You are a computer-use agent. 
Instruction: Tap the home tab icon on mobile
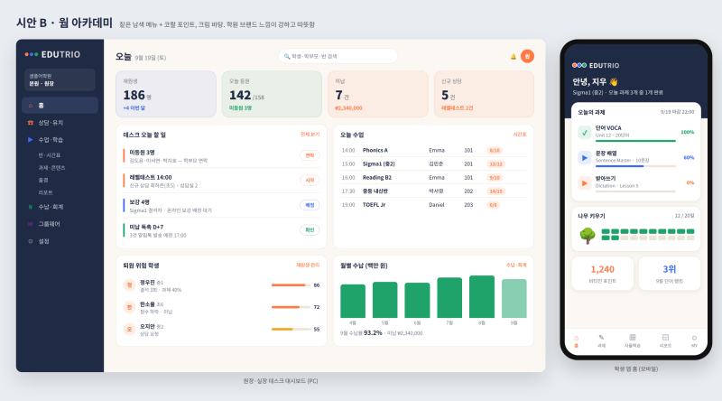tap(576, 338)
